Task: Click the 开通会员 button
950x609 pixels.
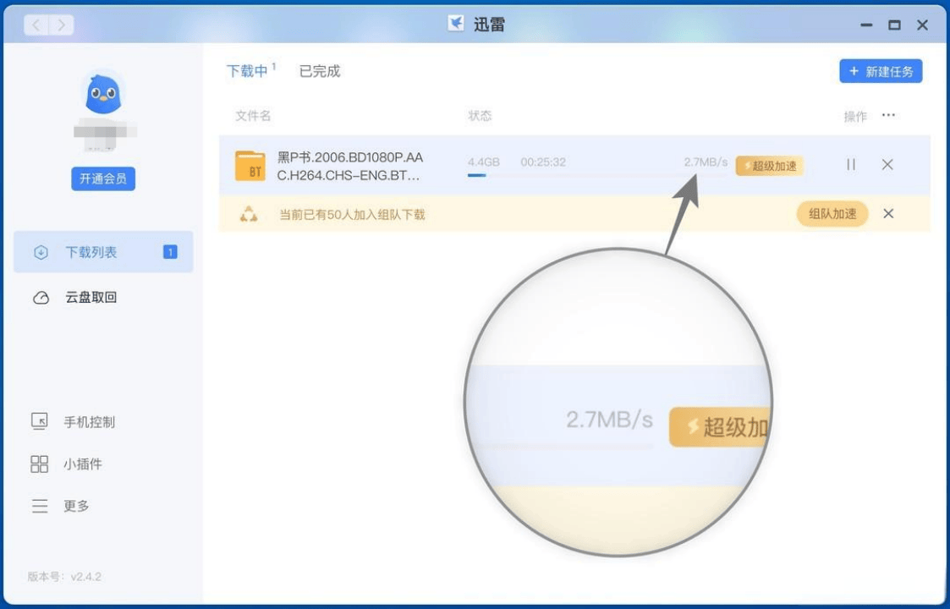Action: (103, 178)
